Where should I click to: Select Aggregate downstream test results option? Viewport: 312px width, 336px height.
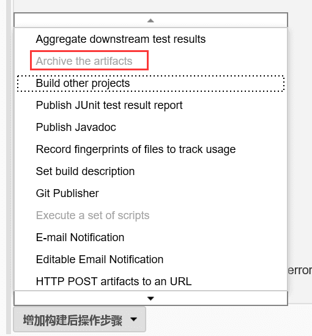(x=121, y=39)
